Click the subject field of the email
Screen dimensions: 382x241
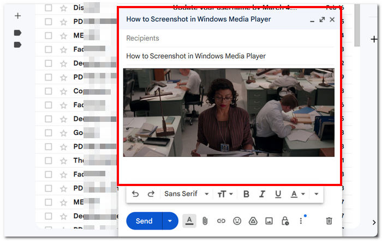229,56
